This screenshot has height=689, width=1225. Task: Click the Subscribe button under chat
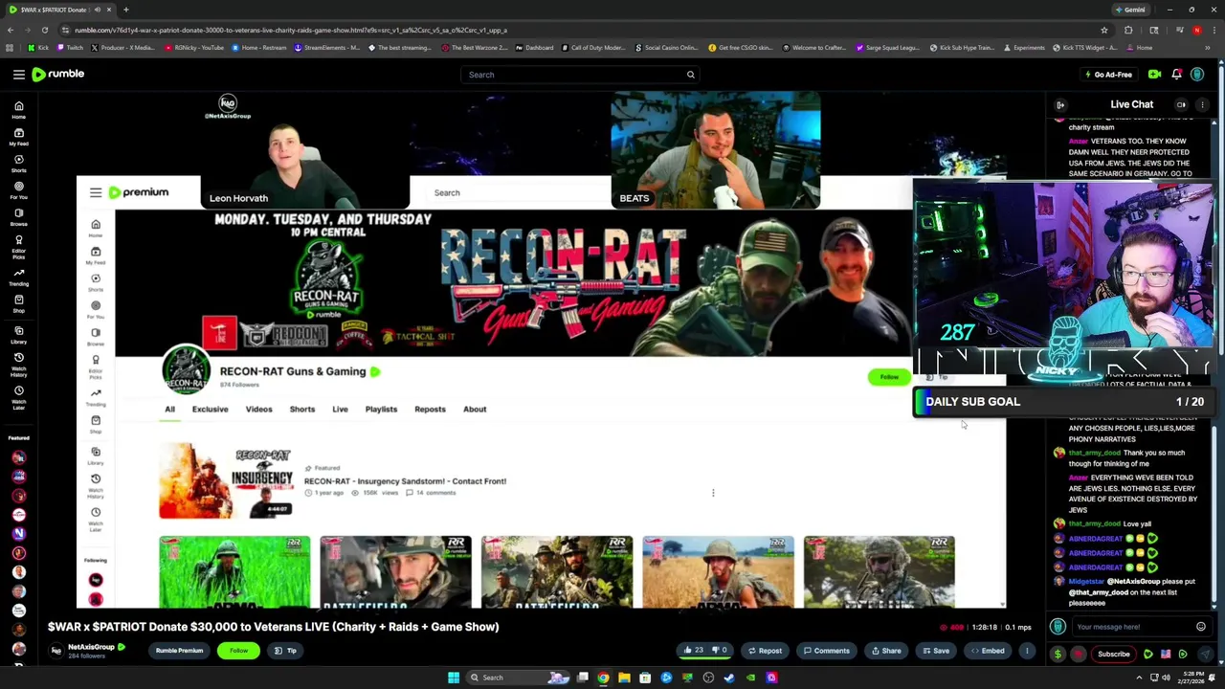coord(1113,655)
